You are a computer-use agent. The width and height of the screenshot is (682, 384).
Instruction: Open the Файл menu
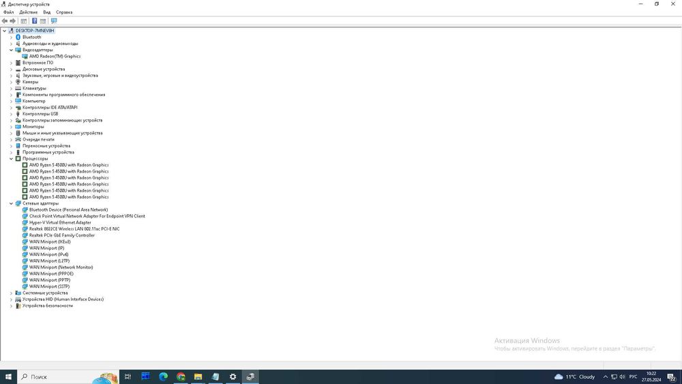(x=9, y=12)
